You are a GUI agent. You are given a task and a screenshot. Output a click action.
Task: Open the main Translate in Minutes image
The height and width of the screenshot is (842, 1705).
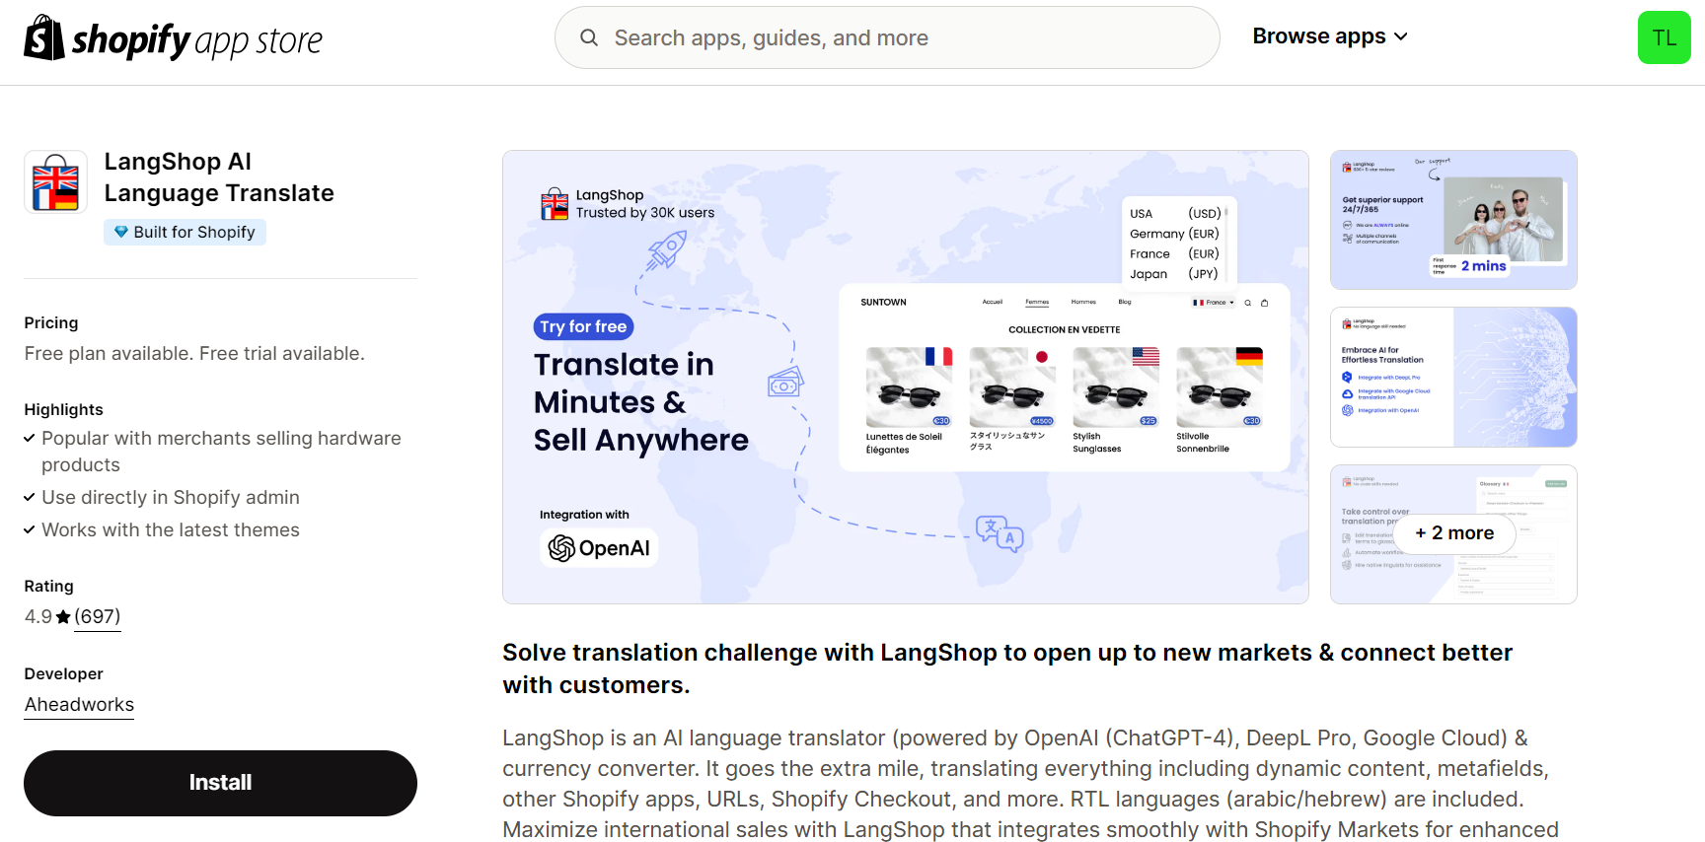pyautogui.click(x=906, y=377)
